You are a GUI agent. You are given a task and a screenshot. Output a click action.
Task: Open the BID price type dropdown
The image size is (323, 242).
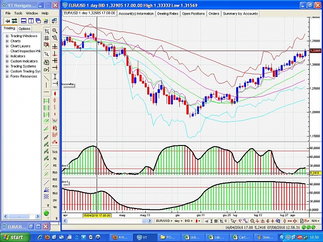(189, 221)
